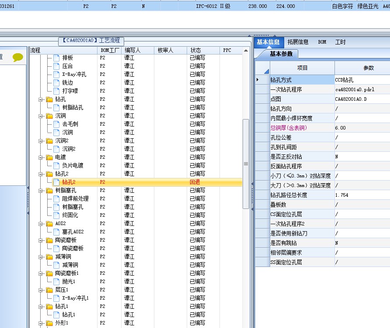Click the folder icon of 钻孔2 group

(49, 174)
